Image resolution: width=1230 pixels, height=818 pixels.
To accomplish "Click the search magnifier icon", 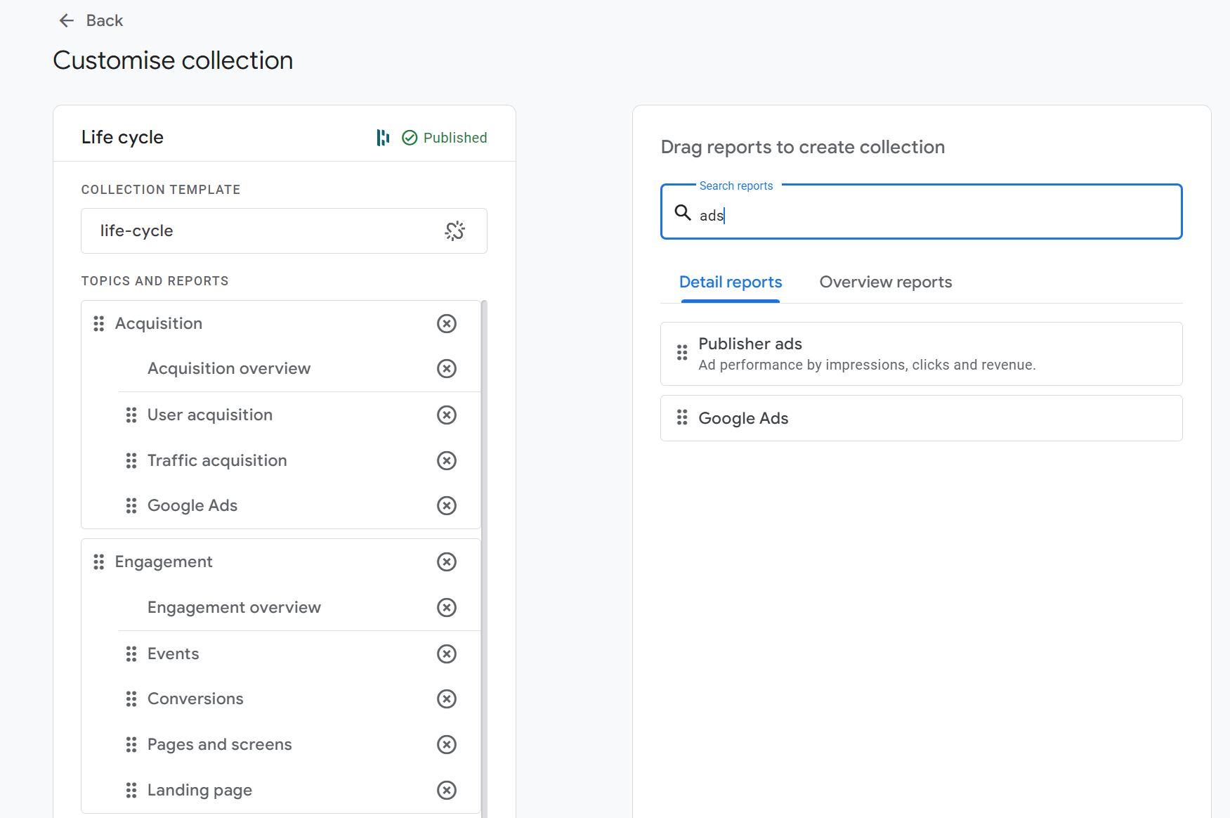I will (683, 212).
